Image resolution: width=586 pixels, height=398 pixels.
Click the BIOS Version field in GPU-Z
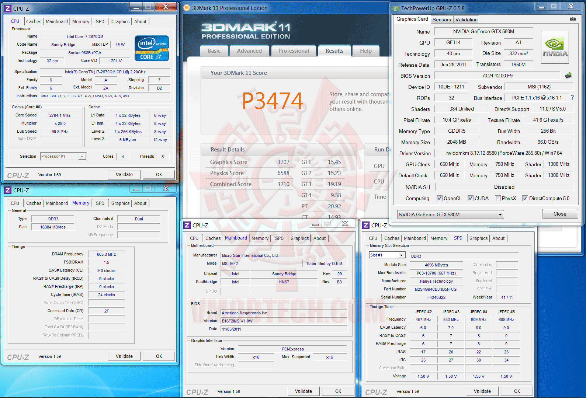[x=497, y=76]
